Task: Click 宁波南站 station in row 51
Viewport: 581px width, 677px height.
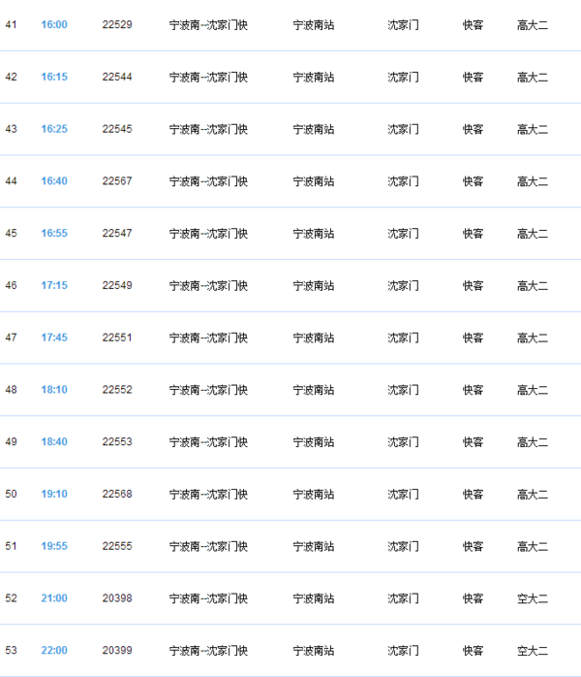Action: (x=314, y=547)
